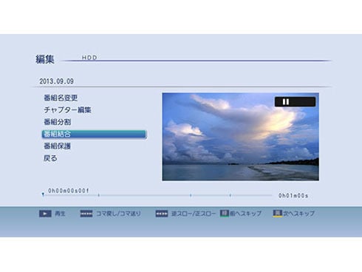Open 番組保護 (program protection) option
The image size is (362, 272).
(58, 146)
